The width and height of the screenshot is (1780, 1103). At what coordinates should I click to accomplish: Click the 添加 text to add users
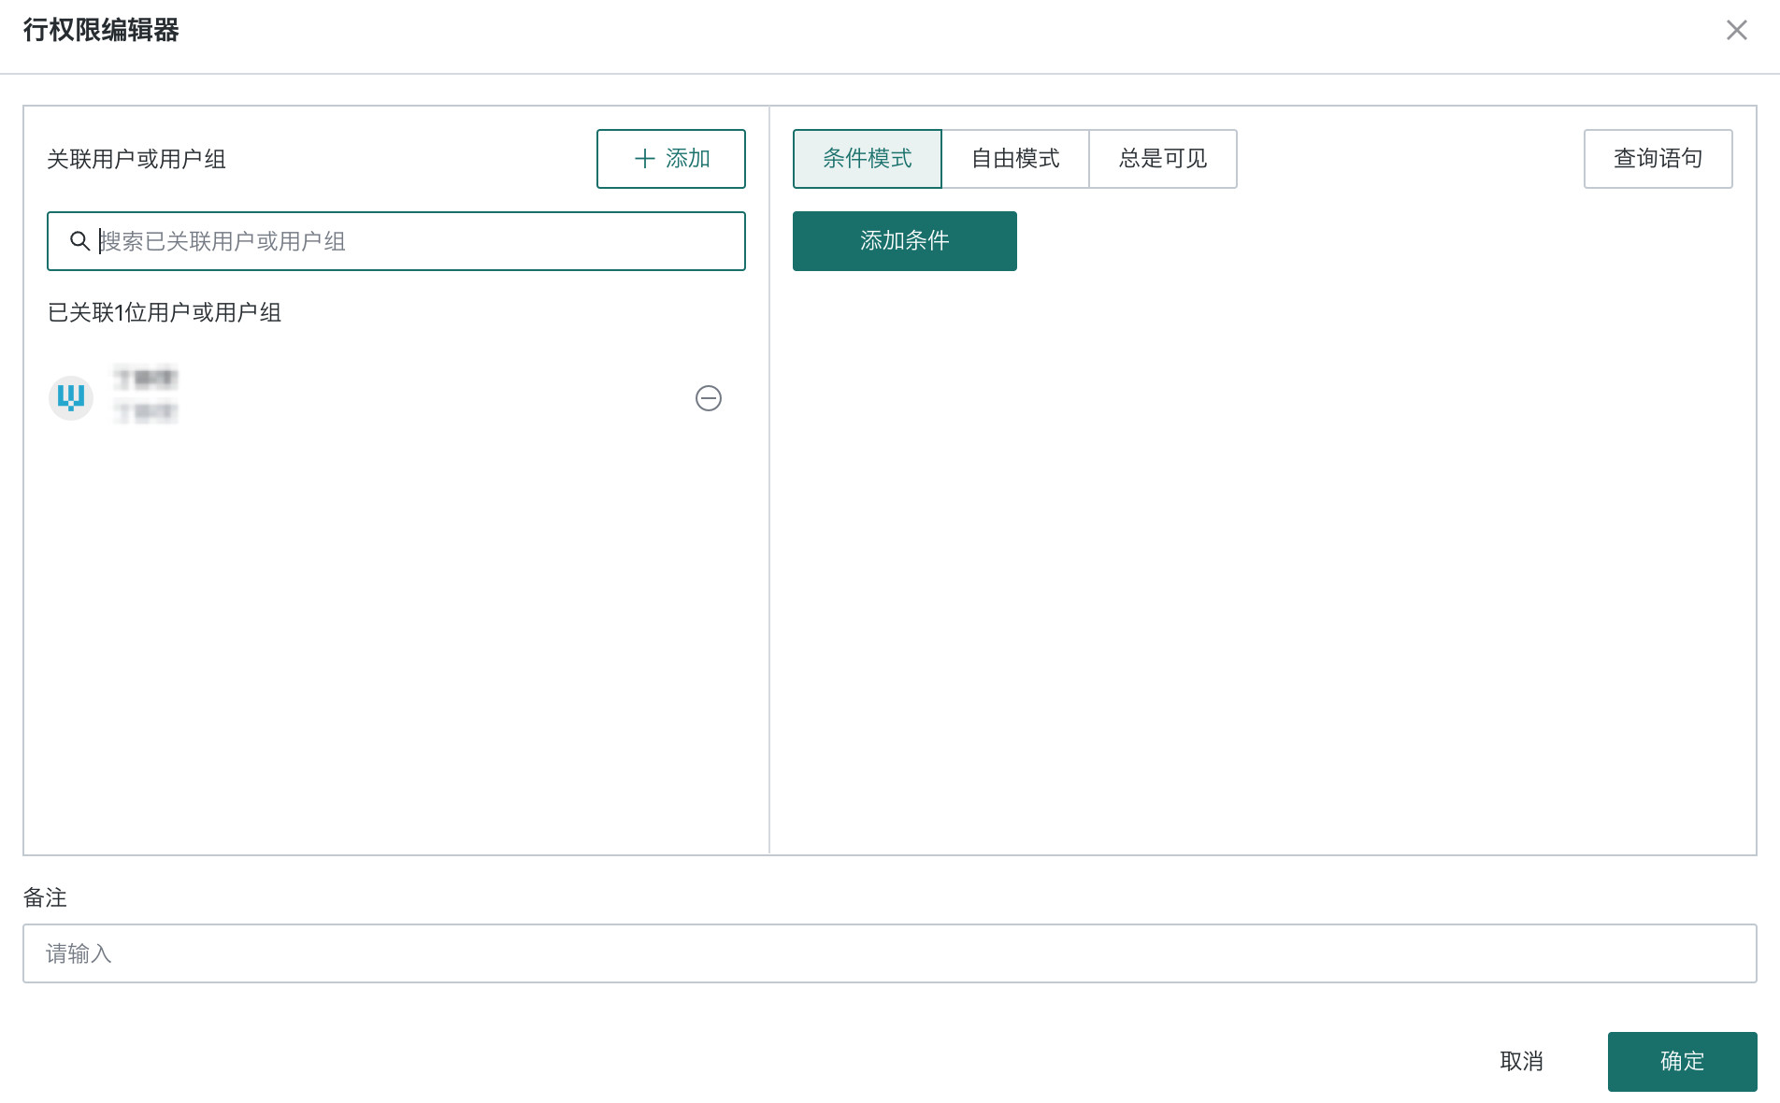pyautogui.click(x=688, y=159)
